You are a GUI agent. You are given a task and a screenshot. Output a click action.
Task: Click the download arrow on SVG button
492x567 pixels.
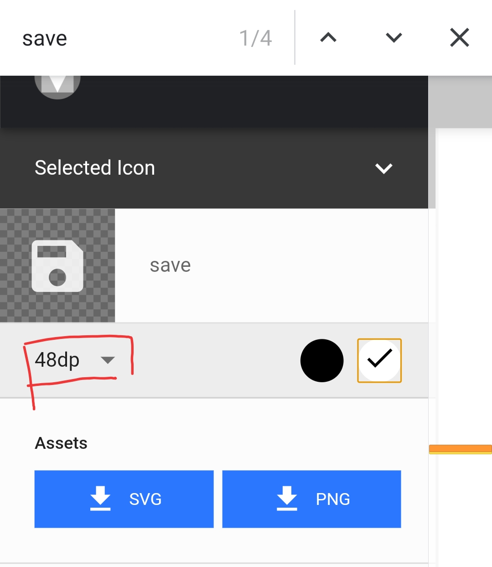coord(100,498)
